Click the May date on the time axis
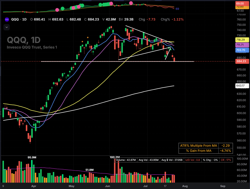Screen dimensions: 250x189 click(x=71, y=186)
